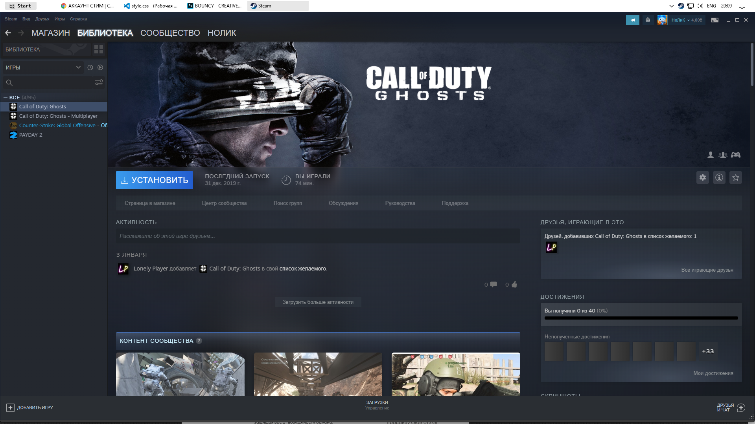Click the achievements progress bar

(x=641, y=318)
